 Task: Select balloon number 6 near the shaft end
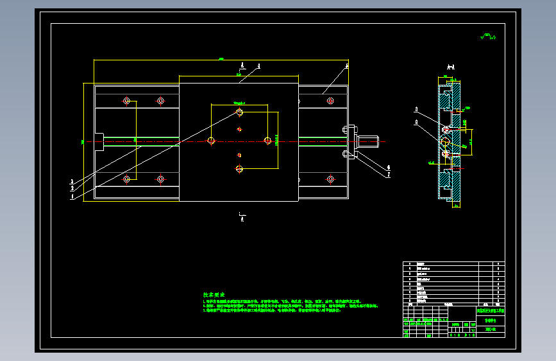tap(389, 168)
